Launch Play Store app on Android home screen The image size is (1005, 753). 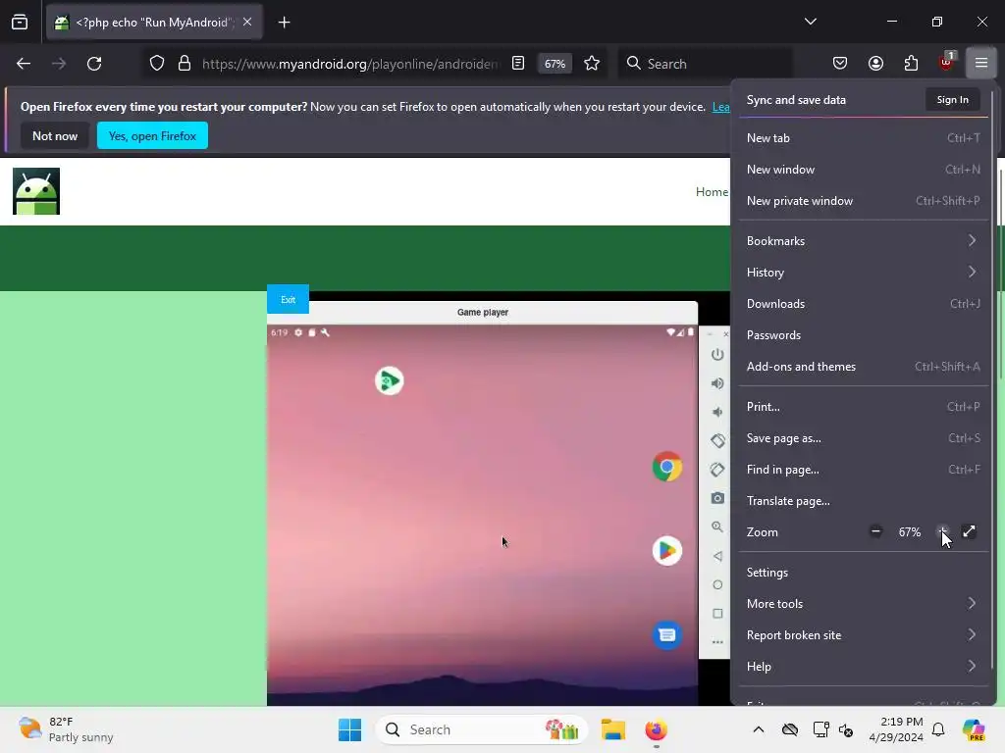[x=666, y=551]
